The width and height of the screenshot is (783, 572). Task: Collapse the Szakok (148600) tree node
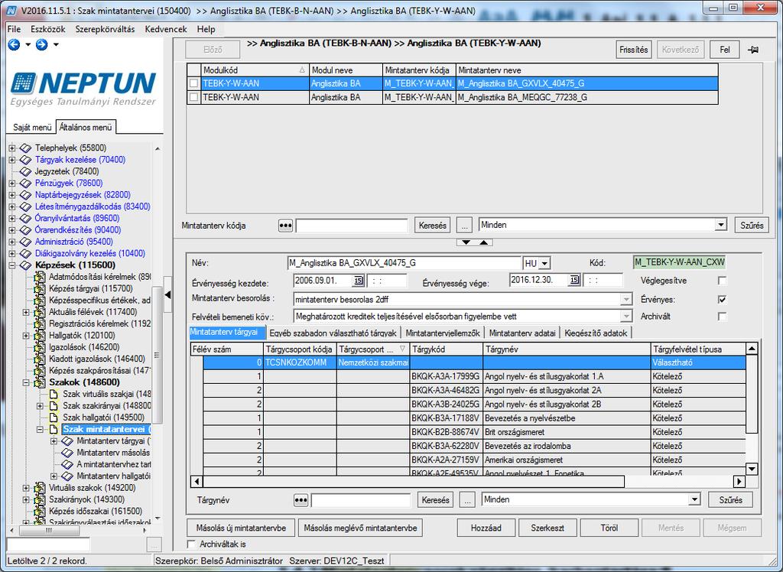click(26, 382)
